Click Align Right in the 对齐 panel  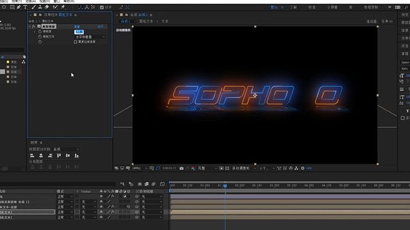[x=50, y=156]
